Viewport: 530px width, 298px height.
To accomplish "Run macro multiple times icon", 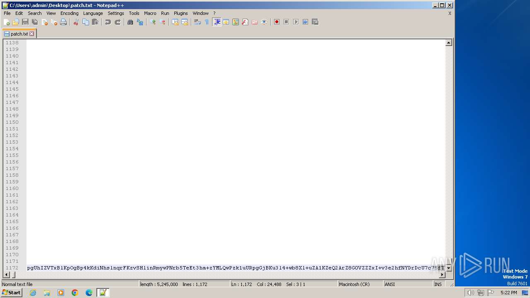I will pyautogui.click(x=306, y=22).
